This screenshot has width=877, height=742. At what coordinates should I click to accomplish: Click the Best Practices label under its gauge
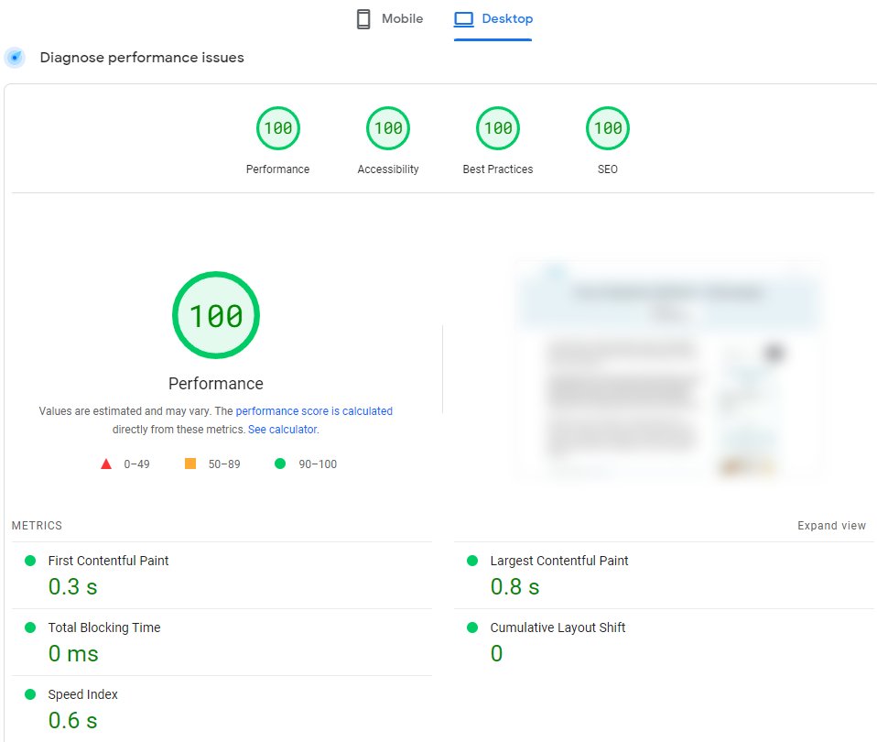498,169
